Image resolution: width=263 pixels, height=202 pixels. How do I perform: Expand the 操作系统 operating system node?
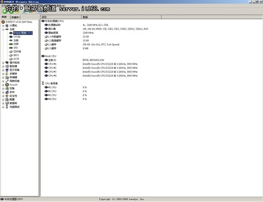click(x=3, y=63)
